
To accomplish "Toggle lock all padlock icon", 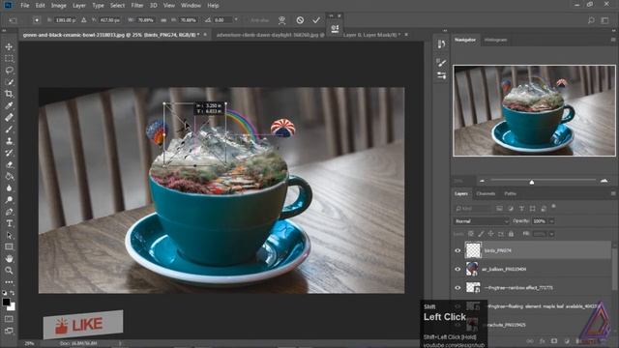I will [x=511, y=234].
